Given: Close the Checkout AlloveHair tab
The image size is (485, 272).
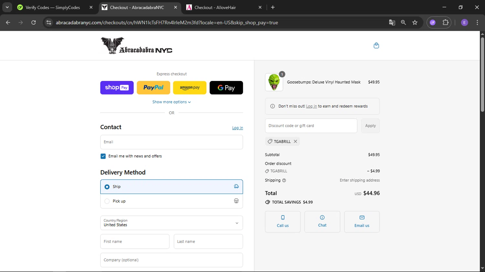Looking at the screenshot, I should coord(260,7).
